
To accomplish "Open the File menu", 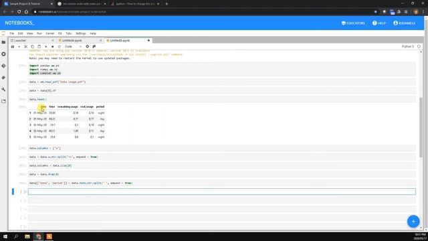I will 12,33.
